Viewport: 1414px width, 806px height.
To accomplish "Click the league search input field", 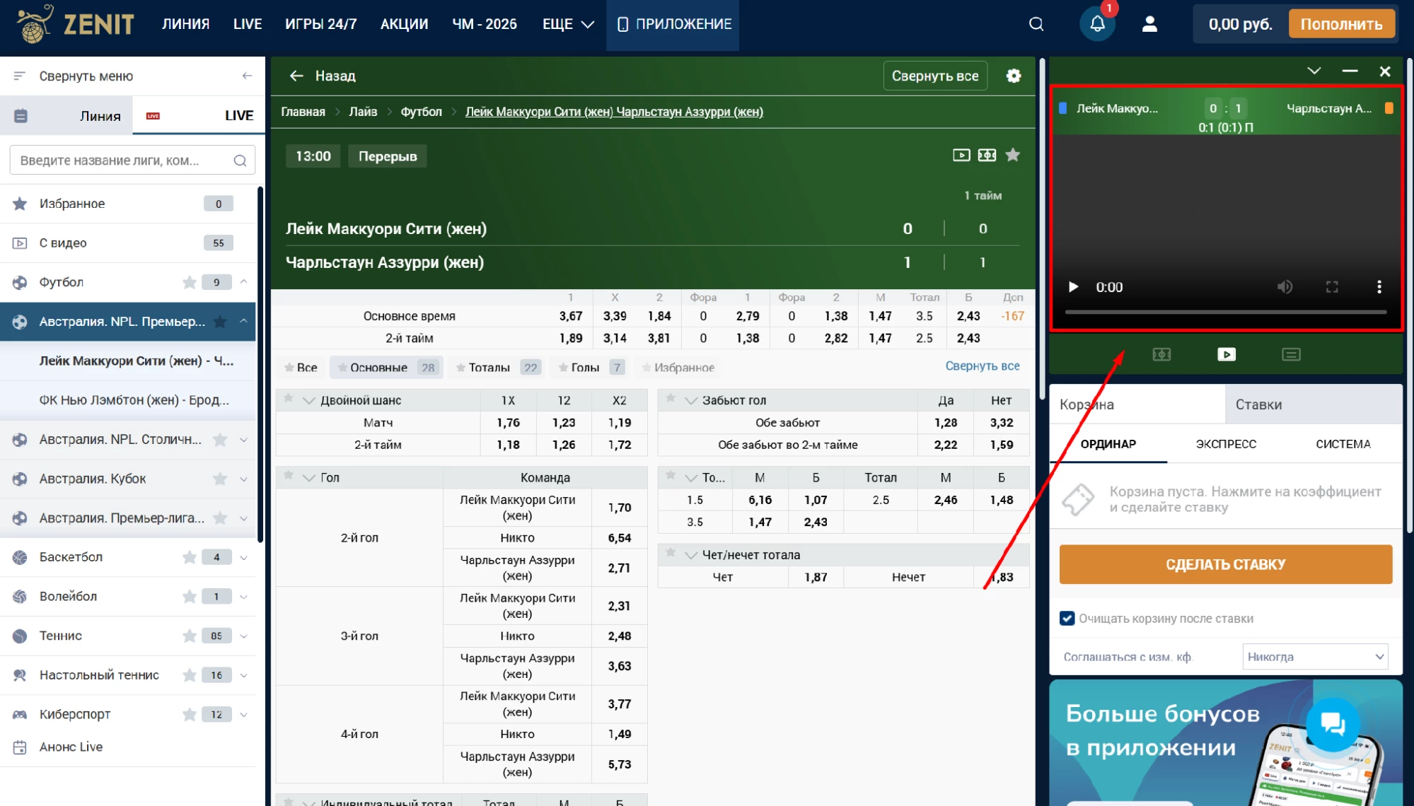I will pyautogui.click(x=132, y=160).
